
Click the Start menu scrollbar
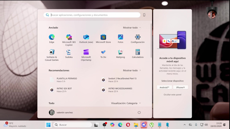151,41
